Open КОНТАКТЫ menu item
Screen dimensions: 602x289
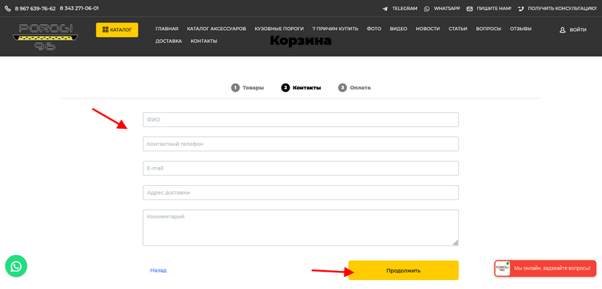[x=204, y=41]
